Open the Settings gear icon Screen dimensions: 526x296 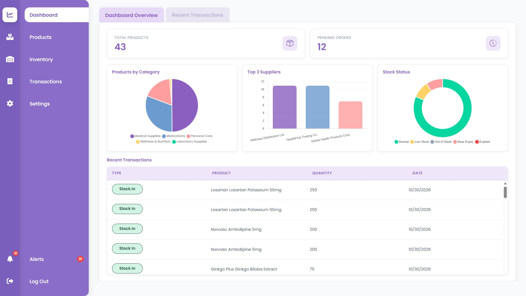(x=10, y=104)
